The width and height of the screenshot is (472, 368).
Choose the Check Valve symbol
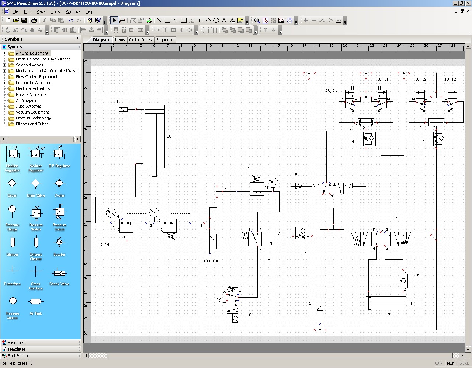coord(59,273)
